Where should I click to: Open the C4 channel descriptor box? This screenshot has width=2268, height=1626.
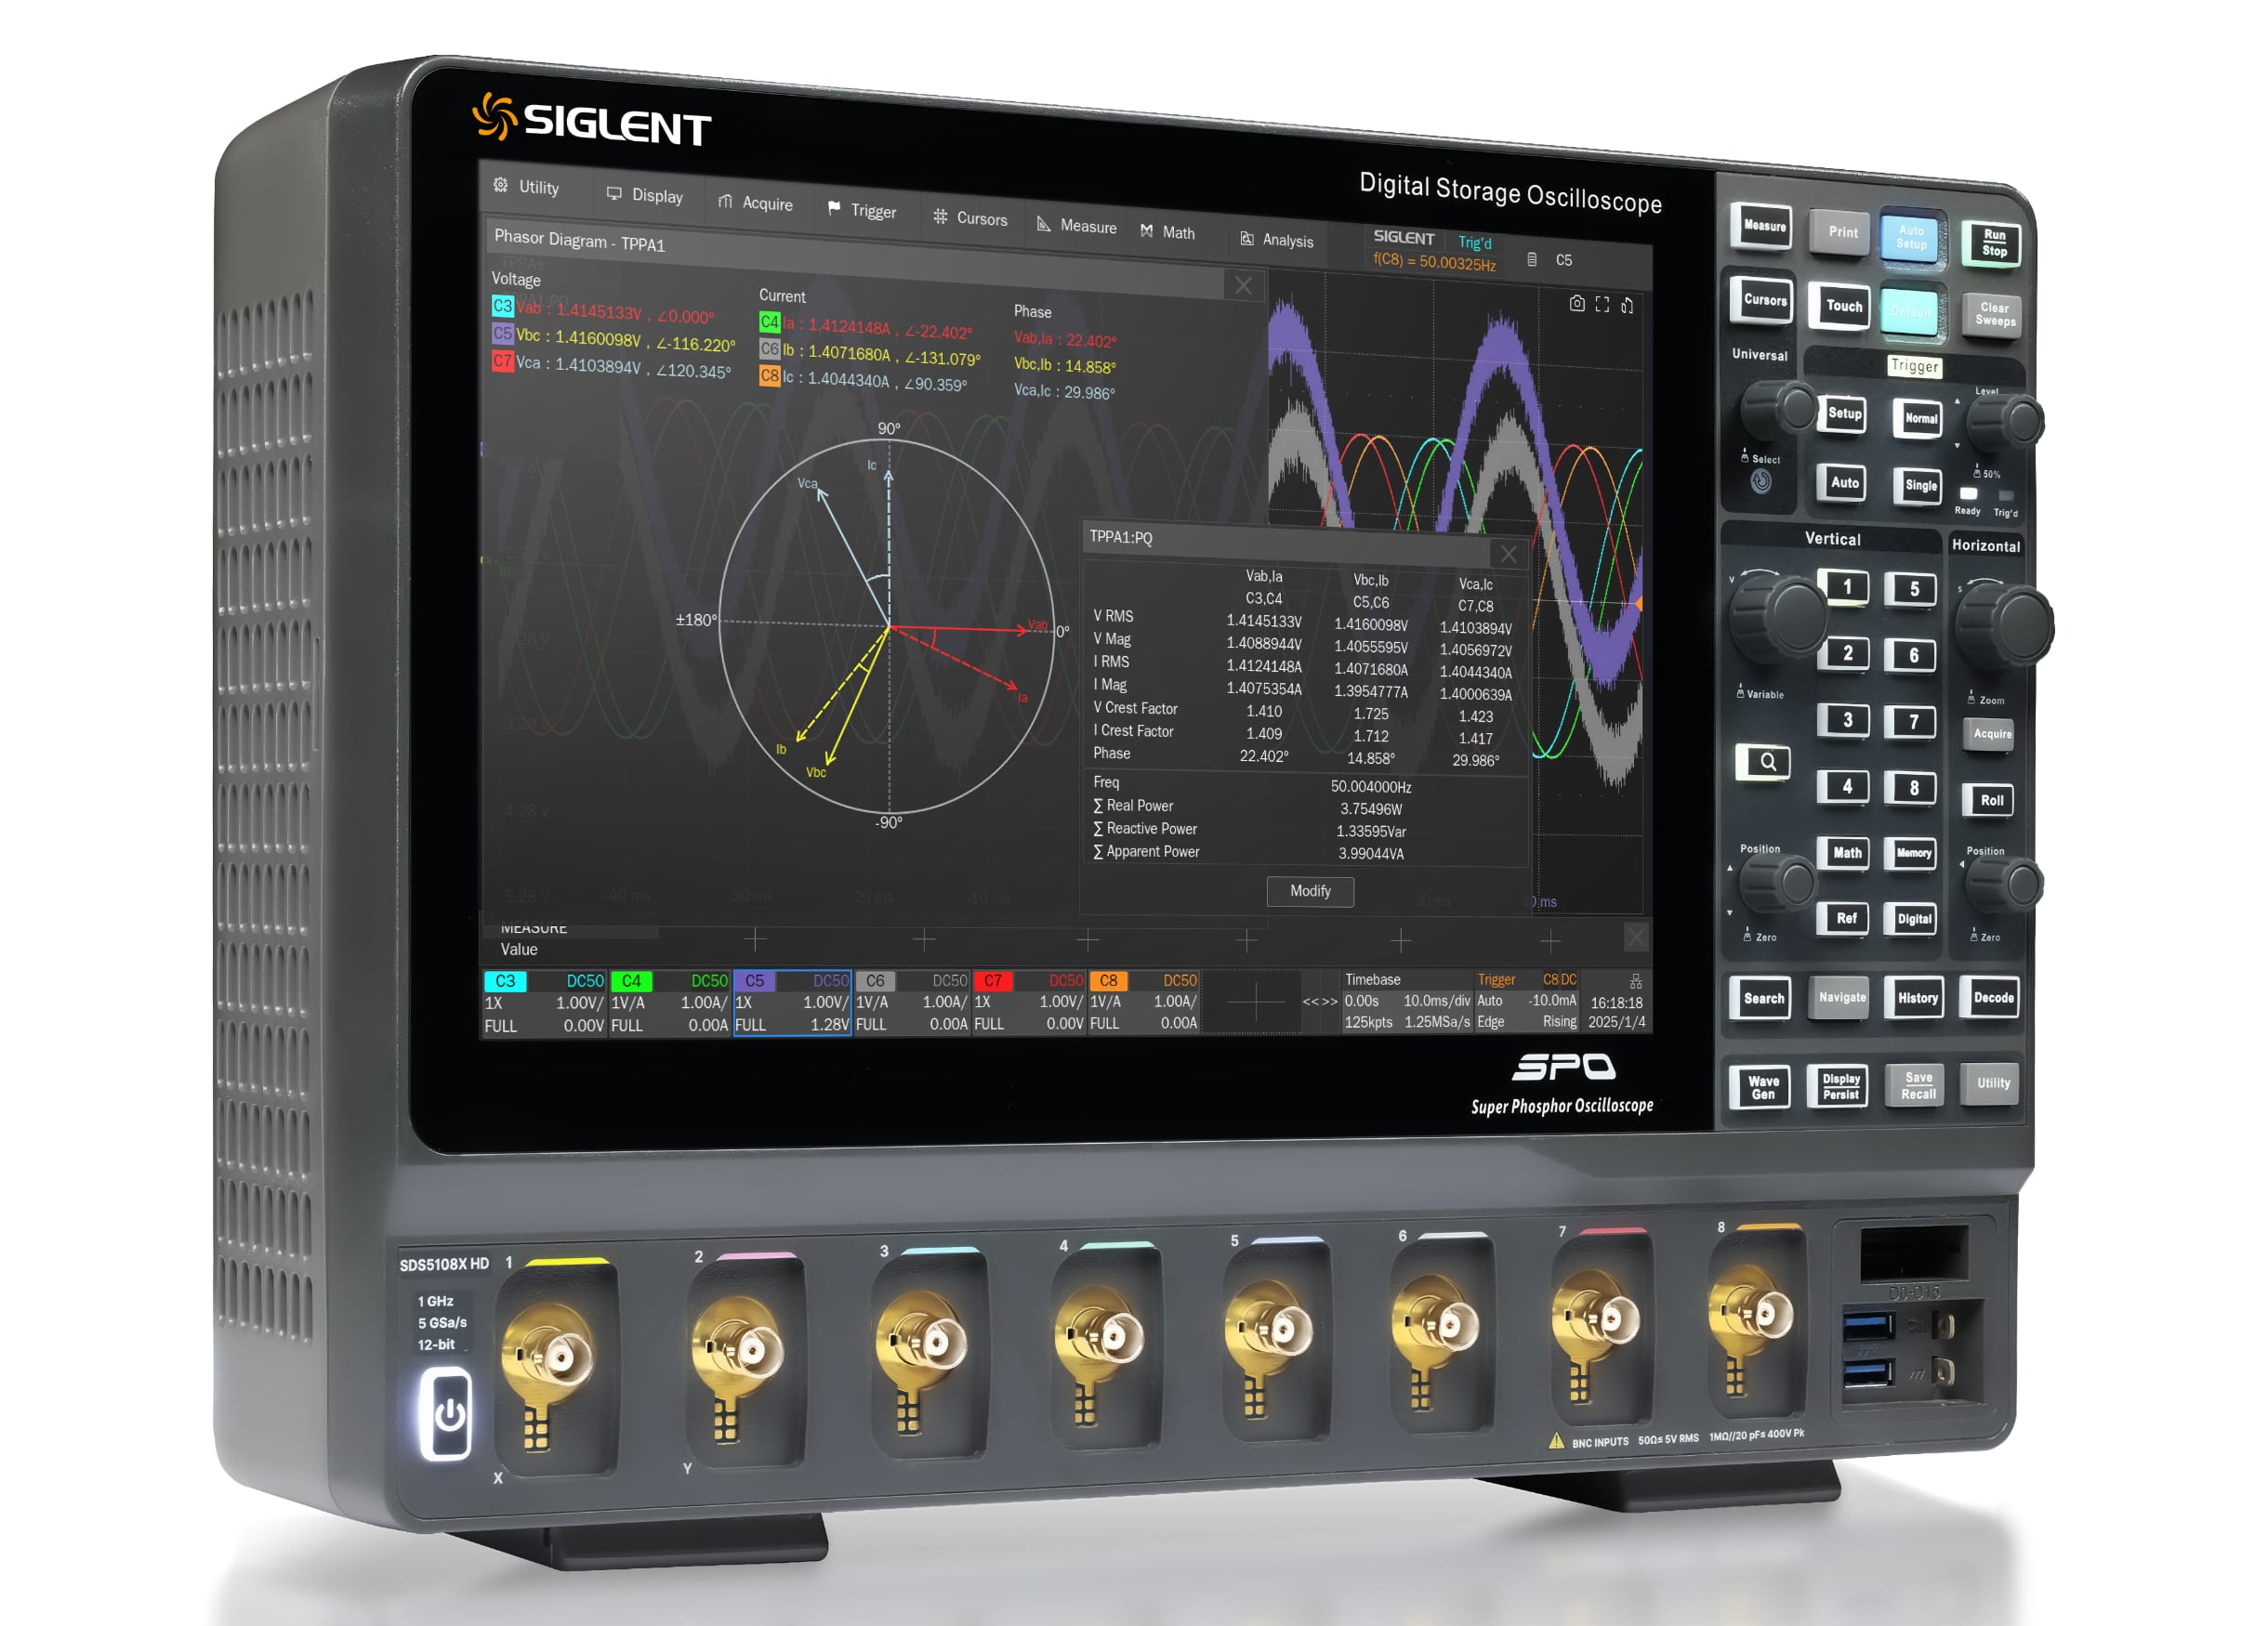point(669,1003)
